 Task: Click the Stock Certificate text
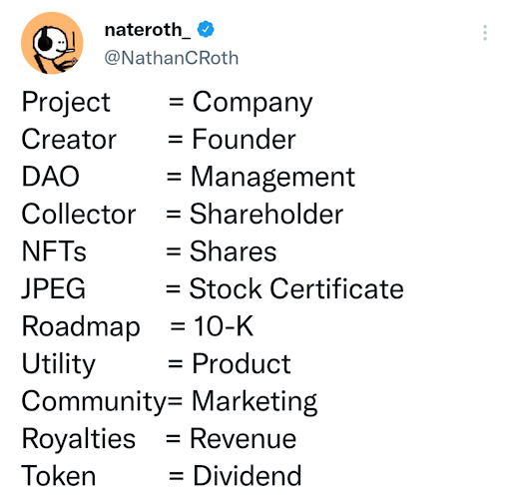click(x=296, y=288)
